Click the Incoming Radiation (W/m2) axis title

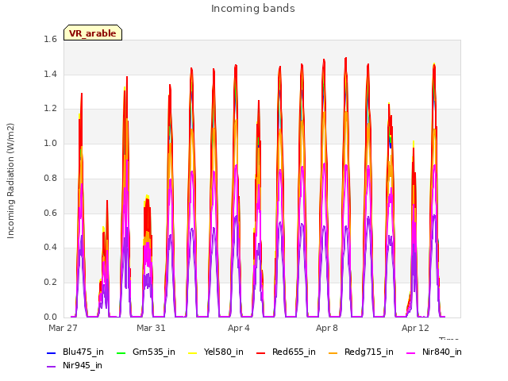[x=10, y=181]
